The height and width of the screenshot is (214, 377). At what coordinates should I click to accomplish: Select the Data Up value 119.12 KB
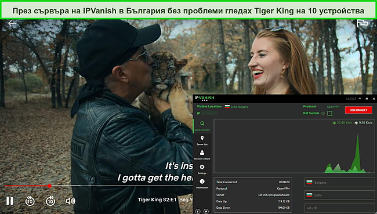(283, 201)
